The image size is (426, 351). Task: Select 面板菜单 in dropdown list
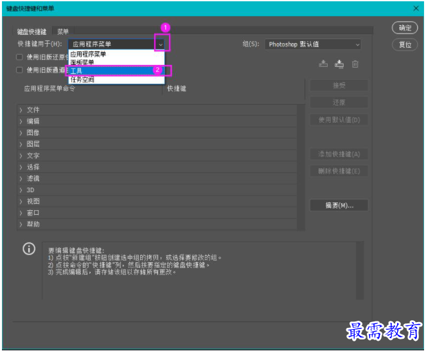[x=116, y=62]
